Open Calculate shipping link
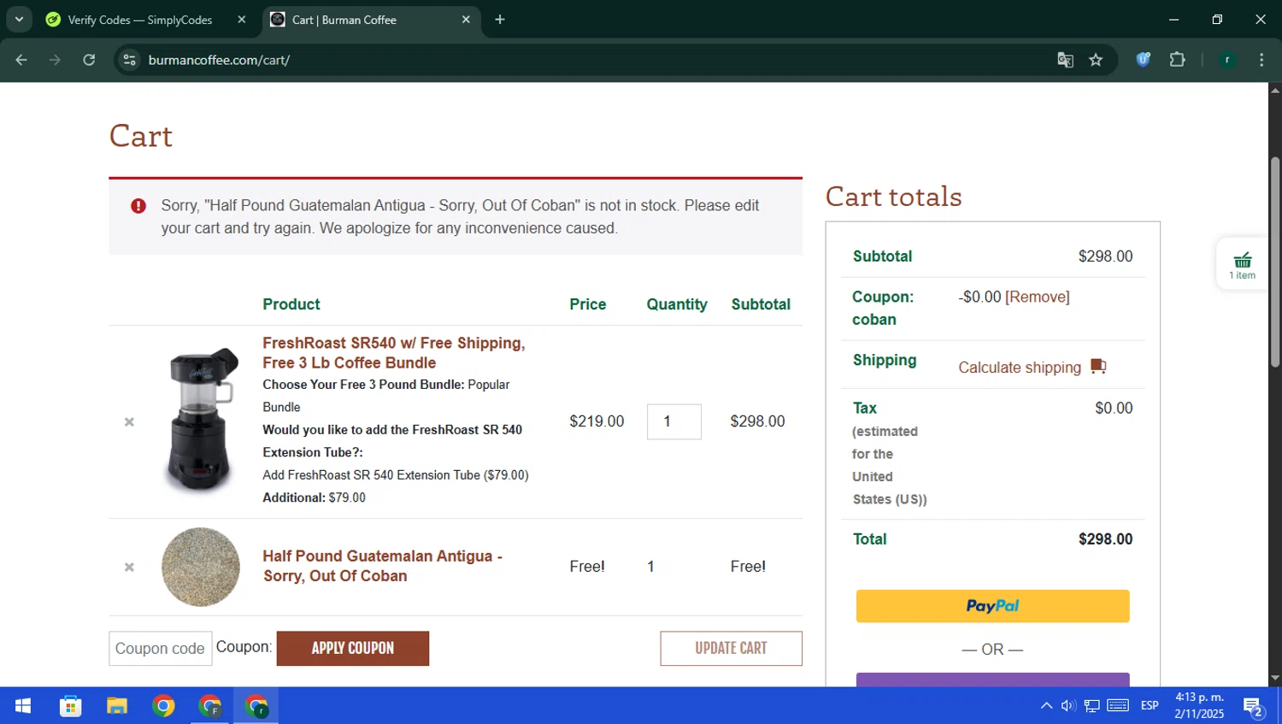The height and width of the screenshot is (724, 1282). 1020,368
